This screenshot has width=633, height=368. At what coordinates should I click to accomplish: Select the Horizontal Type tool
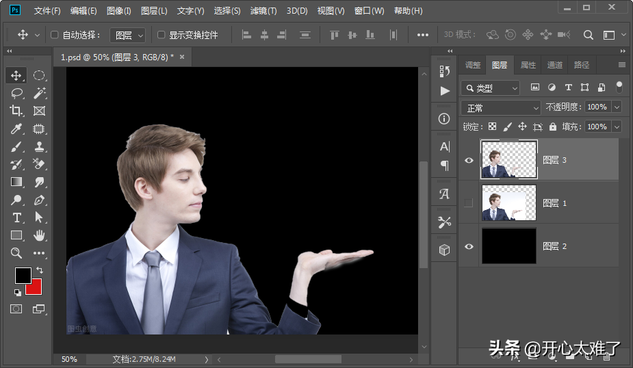pyautogui.click(x=16, y=218)
